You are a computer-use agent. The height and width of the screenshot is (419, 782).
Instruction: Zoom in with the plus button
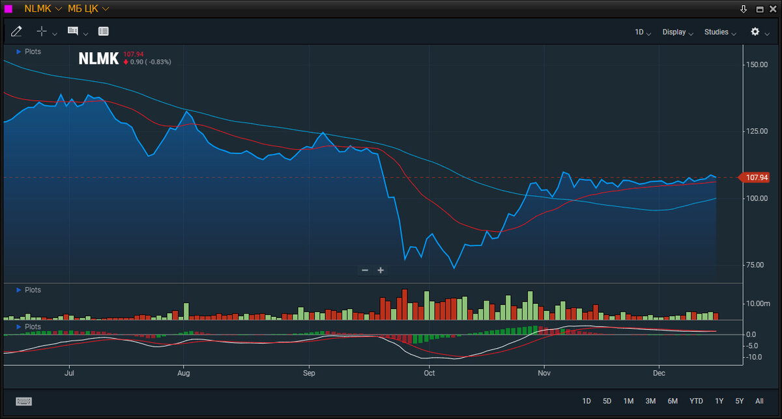[x=381, y=270]
